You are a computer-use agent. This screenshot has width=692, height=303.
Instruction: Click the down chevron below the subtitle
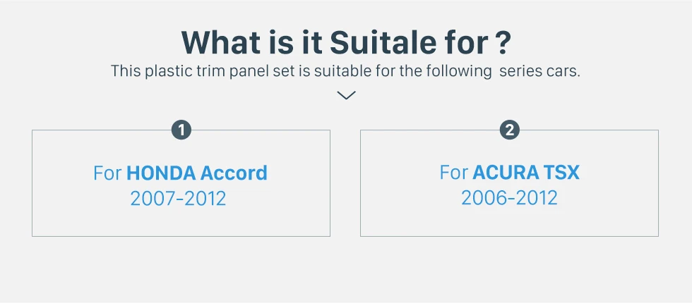point(346,95)
